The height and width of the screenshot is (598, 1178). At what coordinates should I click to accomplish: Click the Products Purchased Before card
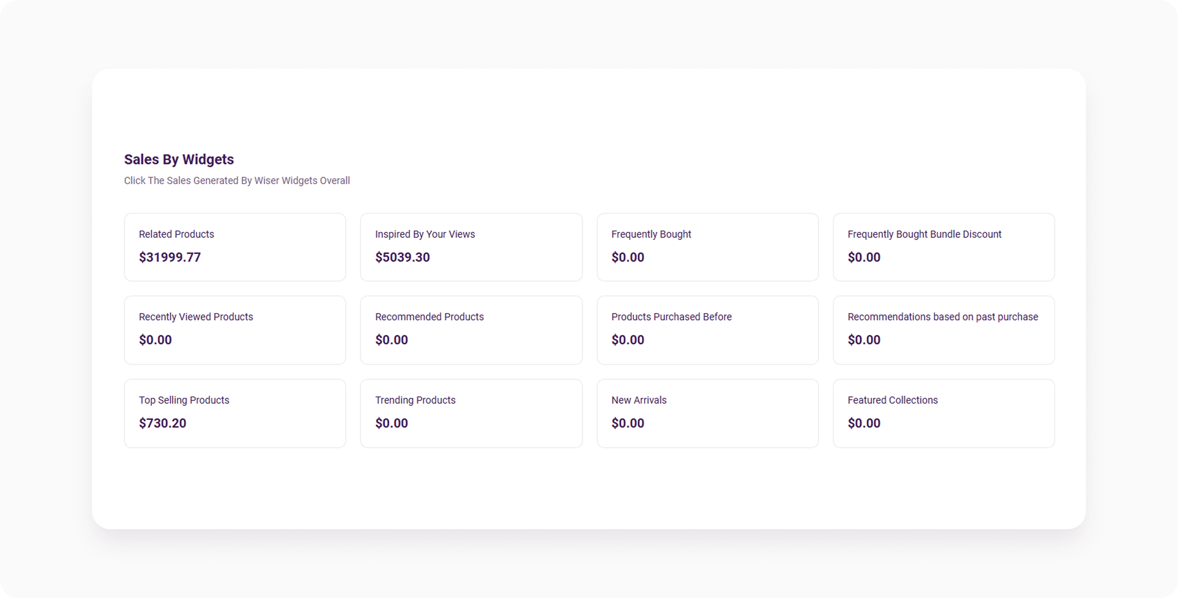(707, 330)
